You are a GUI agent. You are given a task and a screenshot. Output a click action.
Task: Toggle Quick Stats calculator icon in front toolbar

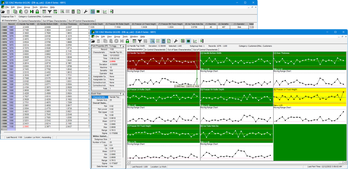point(163,41)
